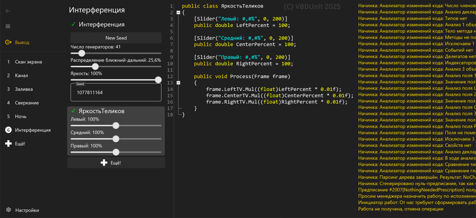Click code line RightPercent = 100

tap(243, 64)
